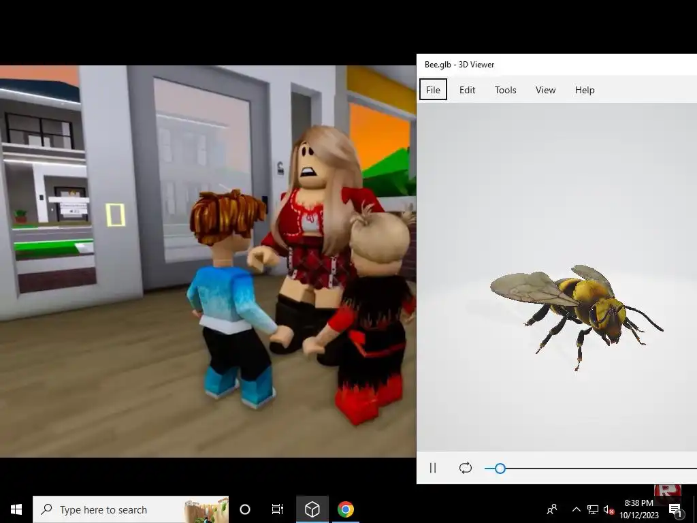Open Task View on the taskbar
Screen dimensions: 697x523
tap(278, 509)
